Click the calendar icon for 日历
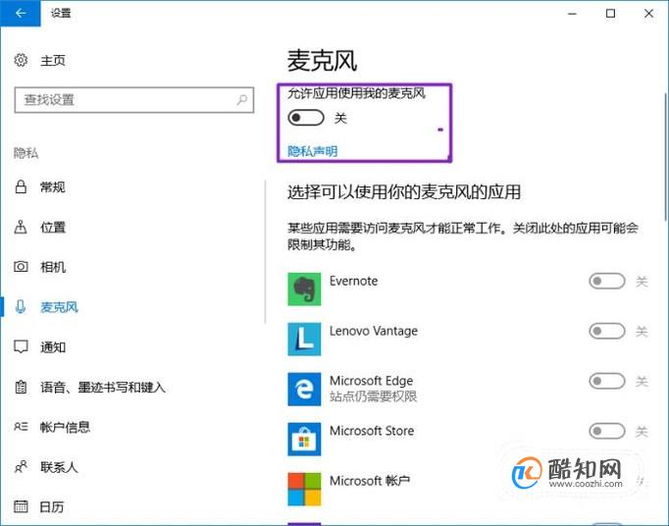 (x=21, y=506)
